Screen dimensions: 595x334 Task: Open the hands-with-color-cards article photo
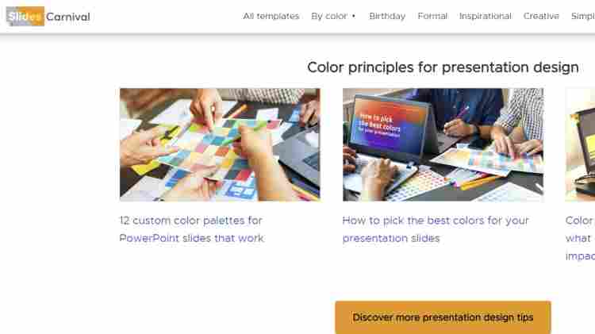pyautogui.click(x=220, y=144)
